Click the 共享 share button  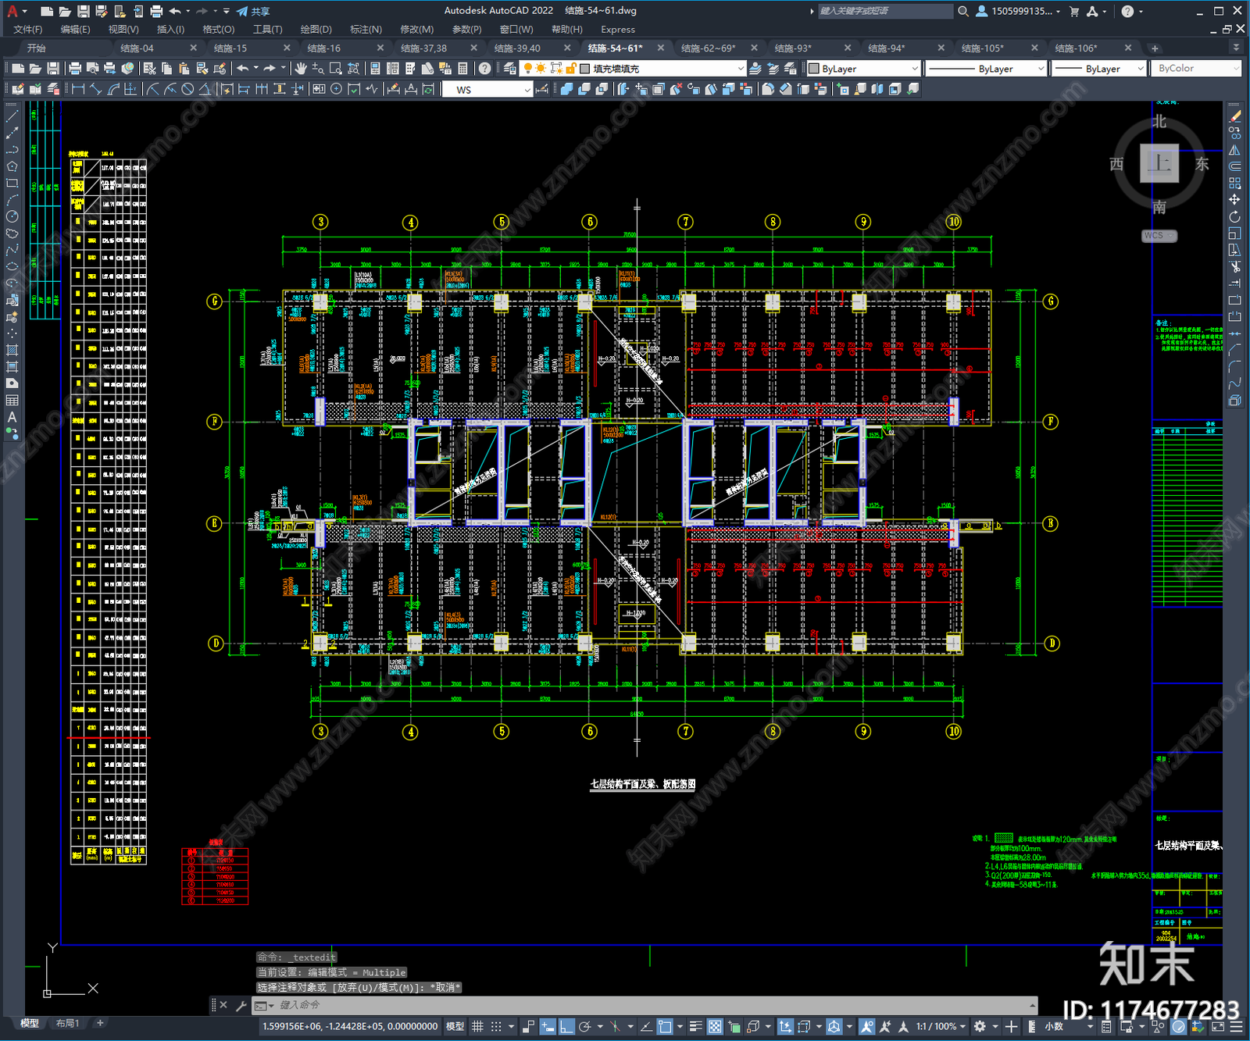[x=254, y=11]
